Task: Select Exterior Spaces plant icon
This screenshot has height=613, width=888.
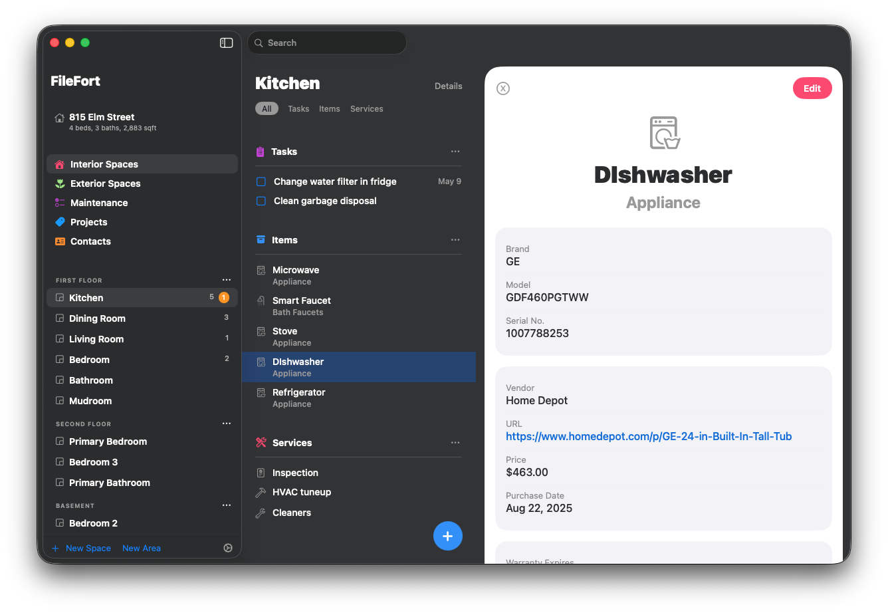Action: point(60,184)
